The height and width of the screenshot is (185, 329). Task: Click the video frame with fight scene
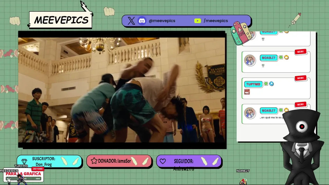click(x=122, y=90)
